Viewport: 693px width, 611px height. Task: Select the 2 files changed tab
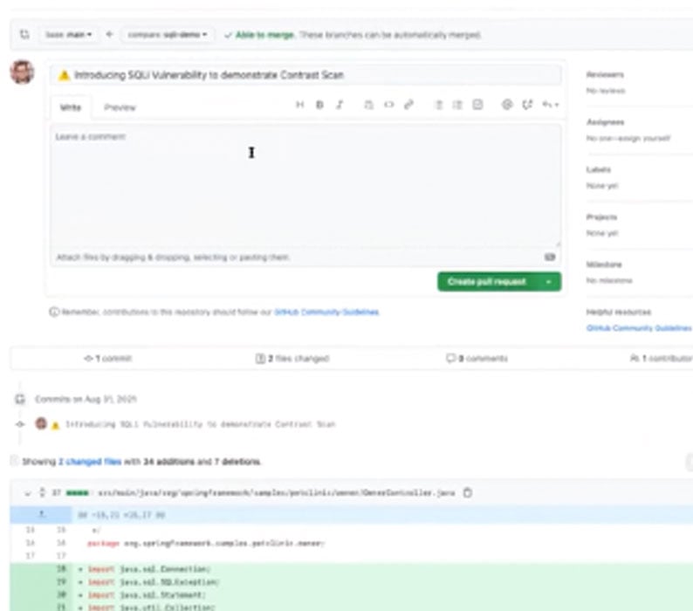pos(292,359)
